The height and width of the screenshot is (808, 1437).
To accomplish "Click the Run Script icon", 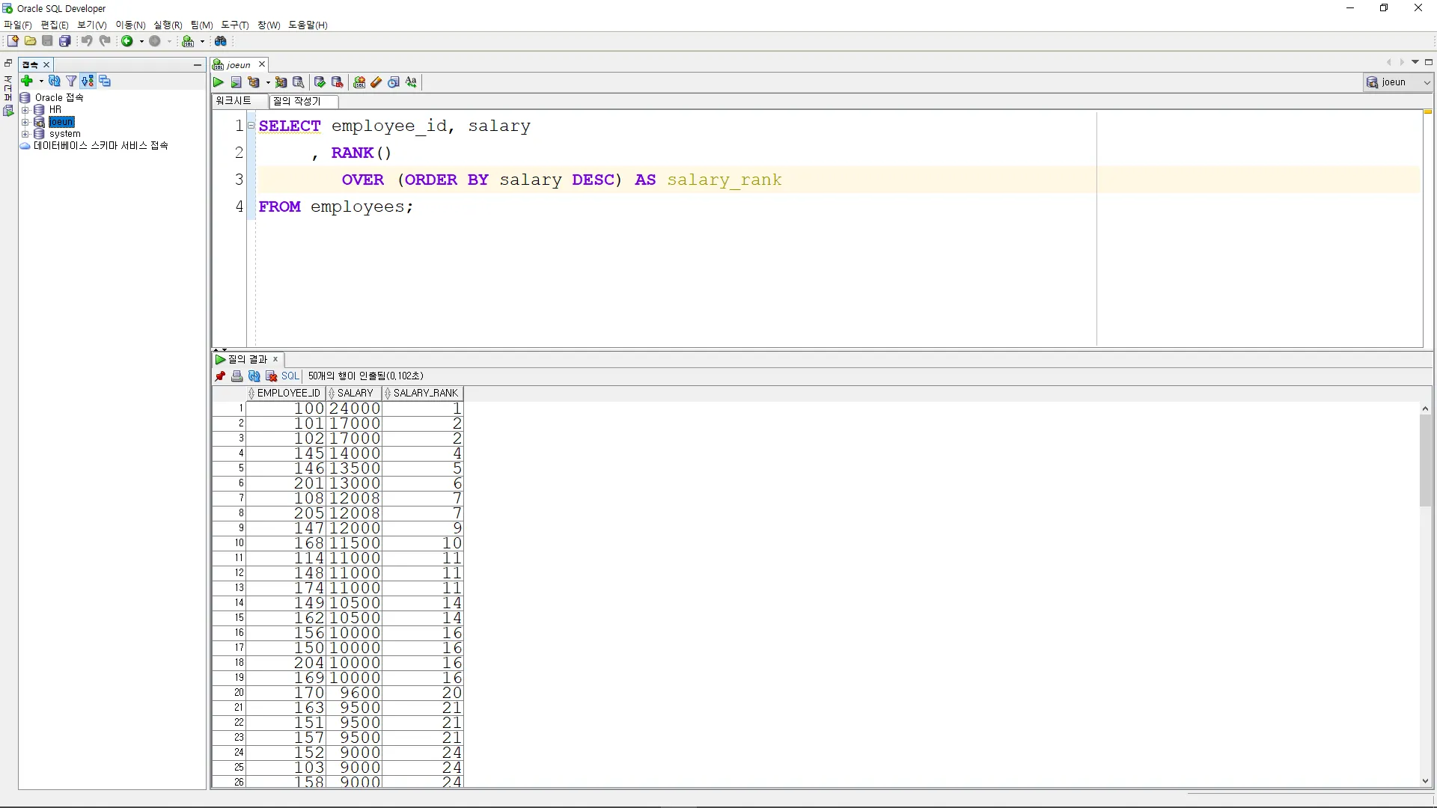I will click(x=236, y=82).
